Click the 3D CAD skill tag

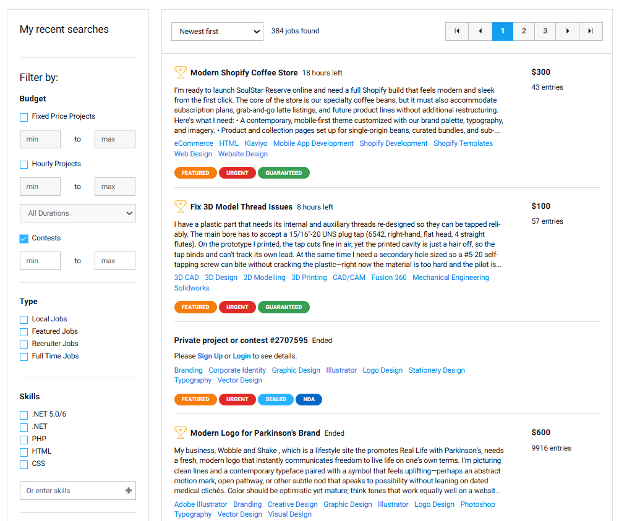click(x=186, y=277)
